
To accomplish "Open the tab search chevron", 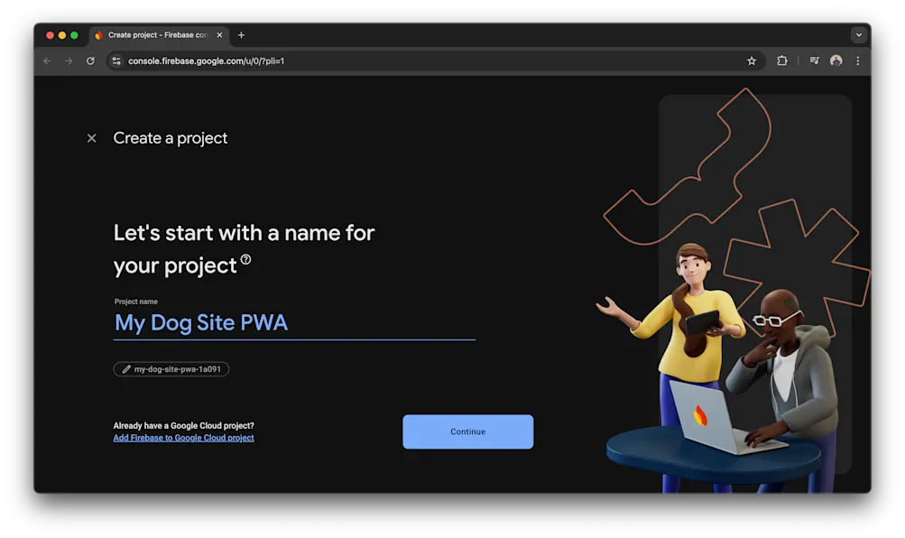I will coord(858,35).
